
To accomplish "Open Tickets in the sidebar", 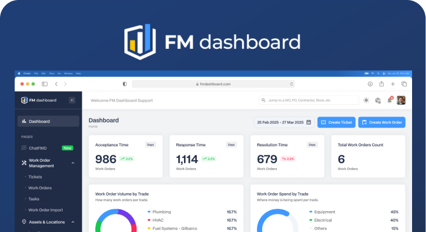I will [x=35, y=177].
